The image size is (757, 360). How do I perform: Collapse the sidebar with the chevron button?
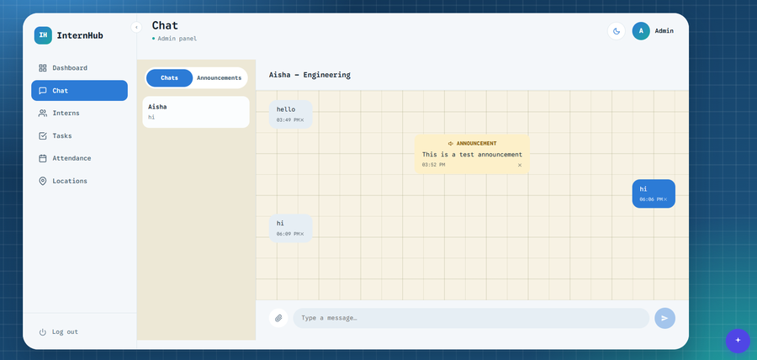(136, 28)
